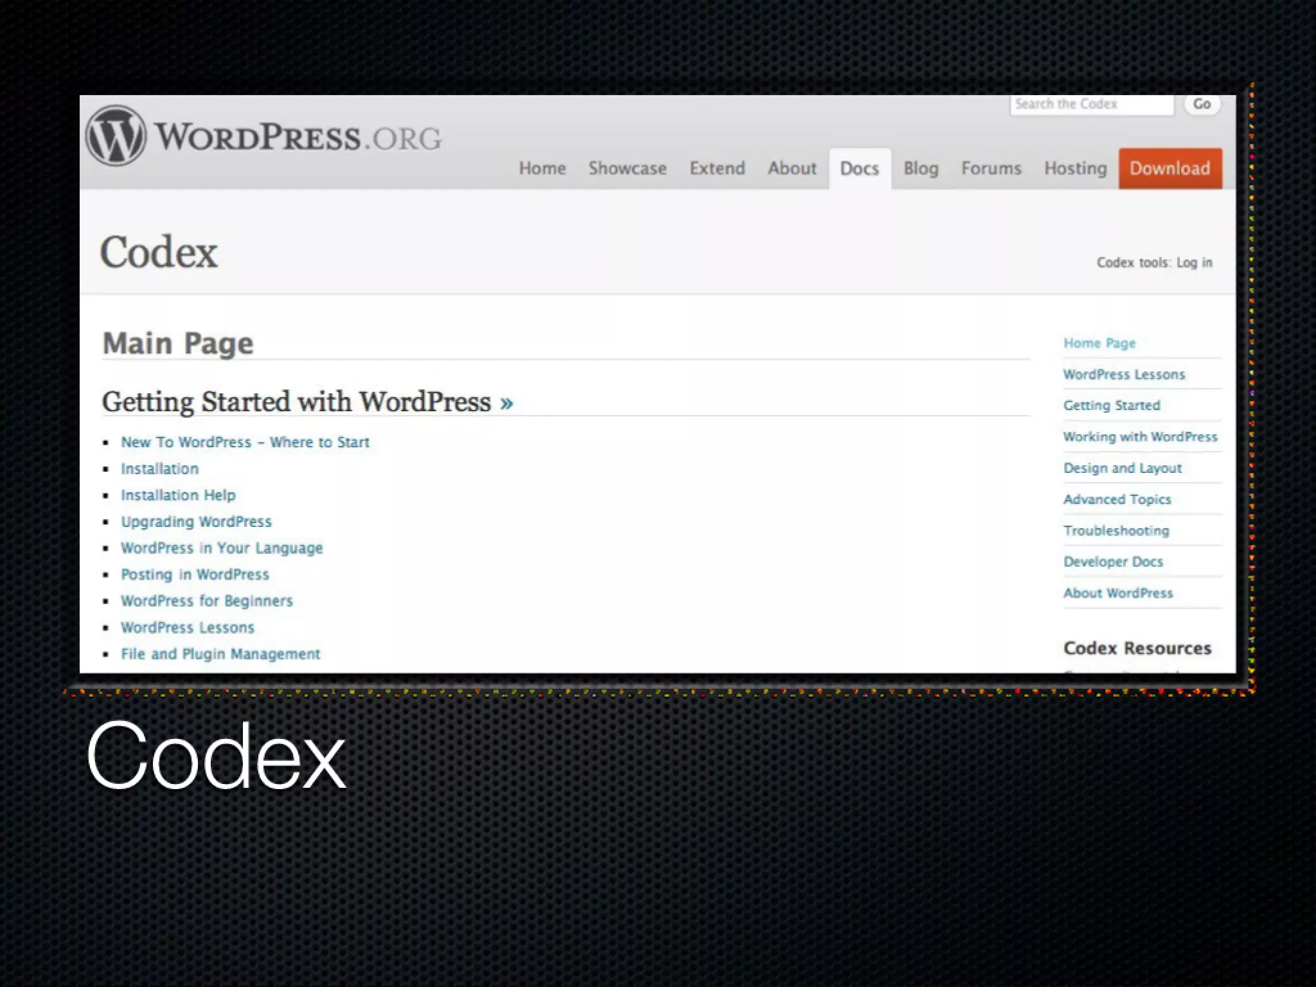Screen dimensions: 1316x987
Task: Open the Installation Help link
Action: (x=178, y=495)
